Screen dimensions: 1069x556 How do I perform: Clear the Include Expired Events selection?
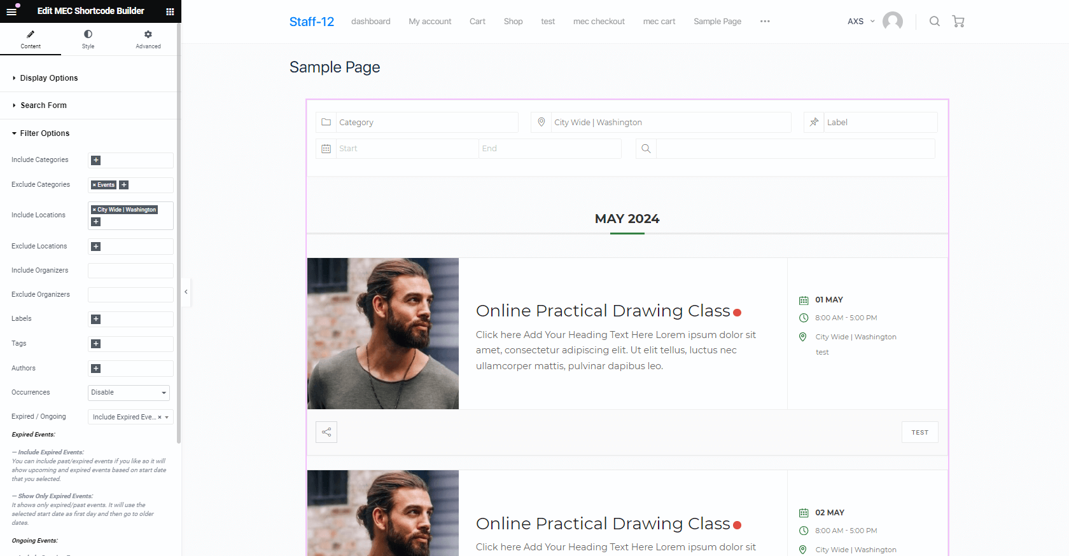click(x=160, y=417)
